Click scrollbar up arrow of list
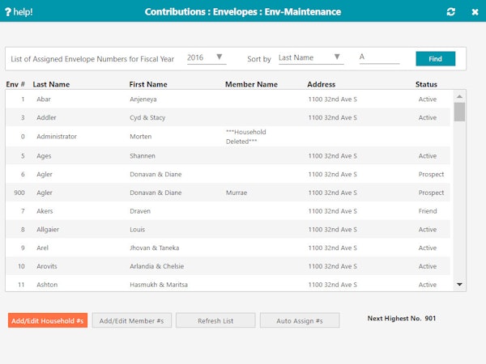 (x=459, y=96)
